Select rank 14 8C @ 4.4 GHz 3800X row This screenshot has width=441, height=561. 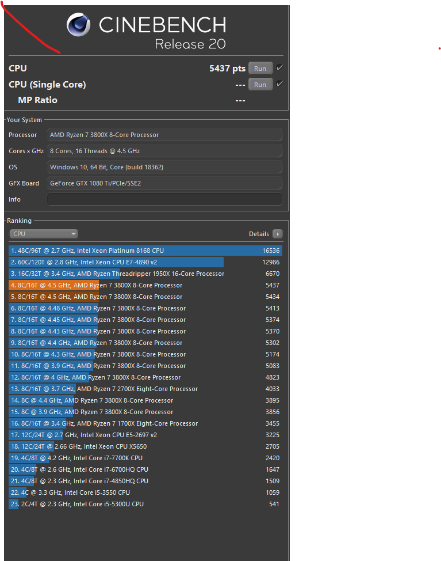coord(145,400)
